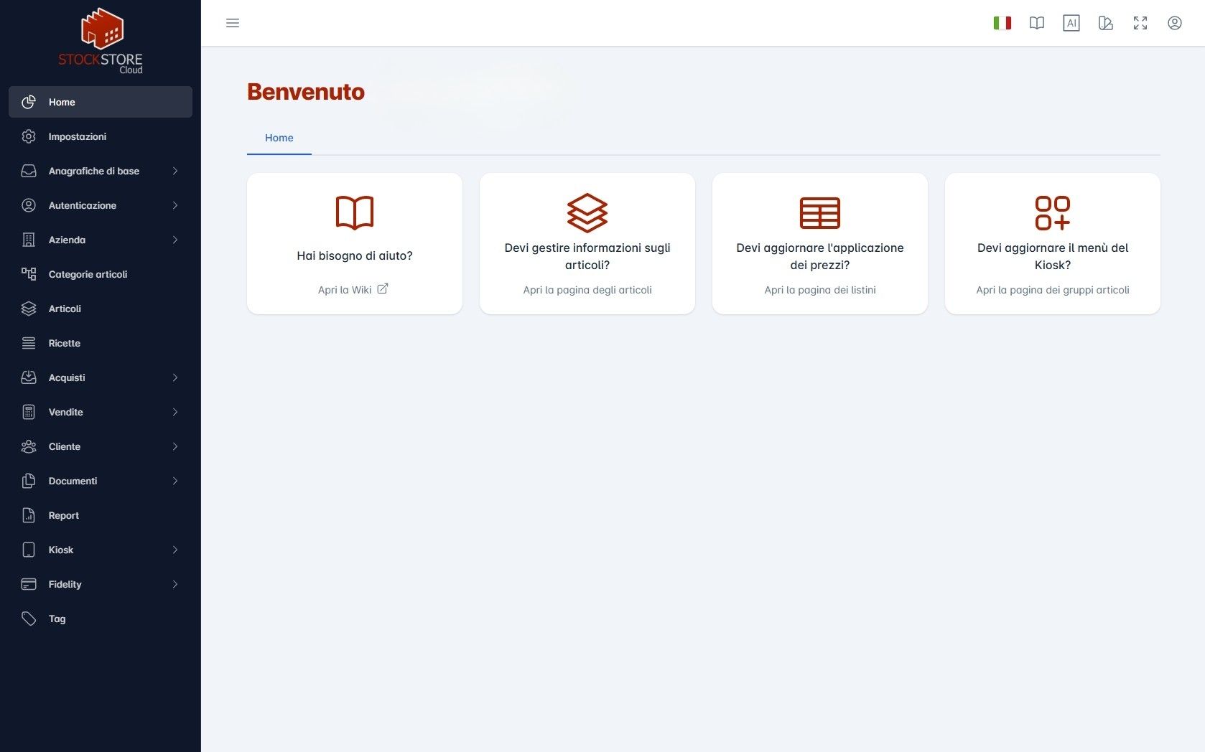The height and width of the screenshot is (752, 1205).
Task: Change language via Italian flag icon
Action: [1002, 23]
